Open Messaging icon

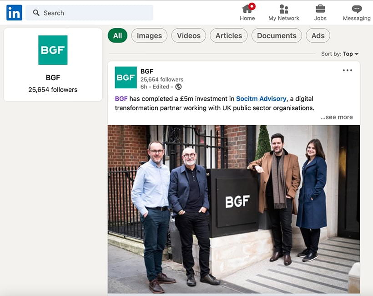tap(356, 9)
